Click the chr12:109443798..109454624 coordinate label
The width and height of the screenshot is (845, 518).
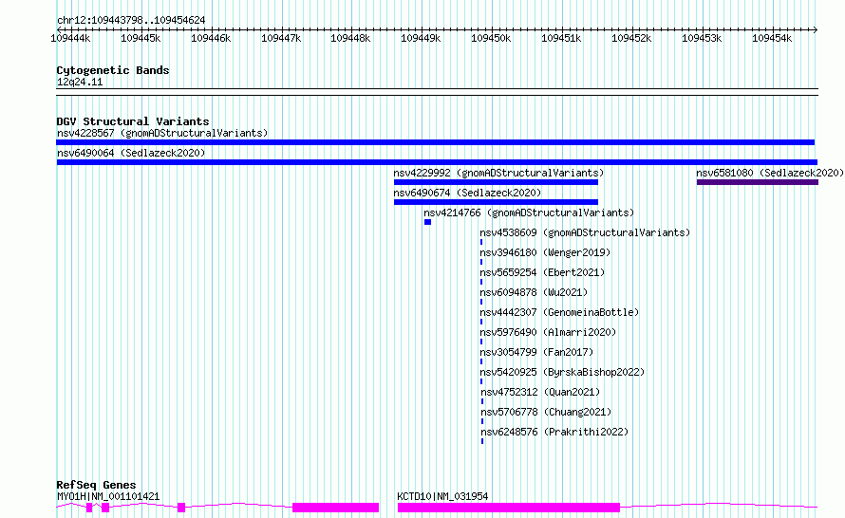pyautogui.click(x=131, y=20)
